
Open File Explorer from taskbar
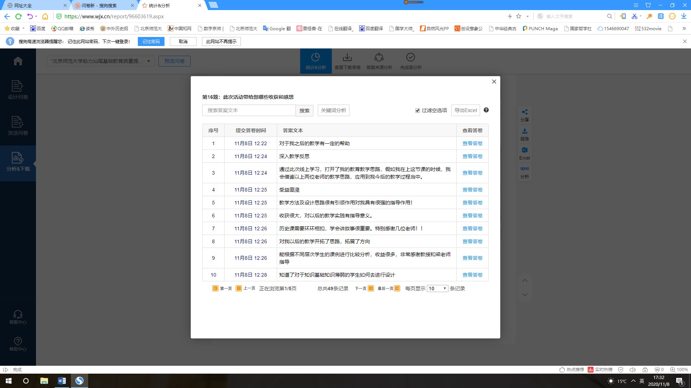coord(44,381)
